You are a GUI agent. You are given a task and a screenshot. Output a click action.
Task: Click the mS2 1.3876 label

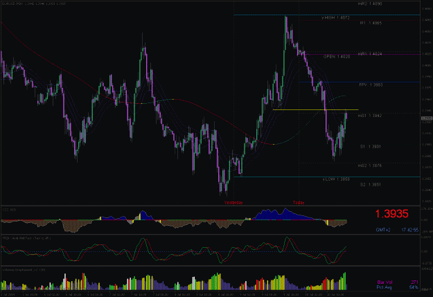coord(370,166)
